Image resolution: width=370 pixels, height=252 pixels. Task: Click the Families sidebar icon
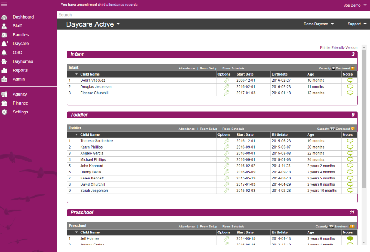click(x=4, y=35)
